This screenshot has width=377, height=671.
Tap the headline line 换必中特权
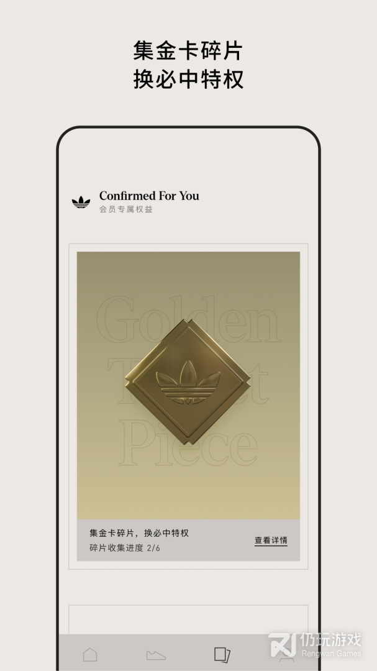tap(188, 79)
